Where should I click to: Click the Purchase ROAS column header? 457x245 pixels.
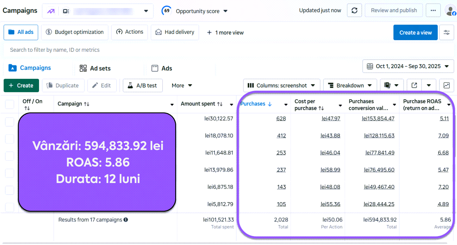pyautogui.click(x=422, y=104)
